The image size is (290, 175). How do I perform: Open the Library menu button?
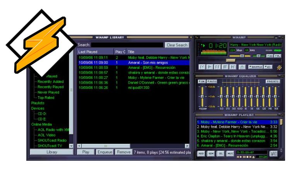pos(52,152)
